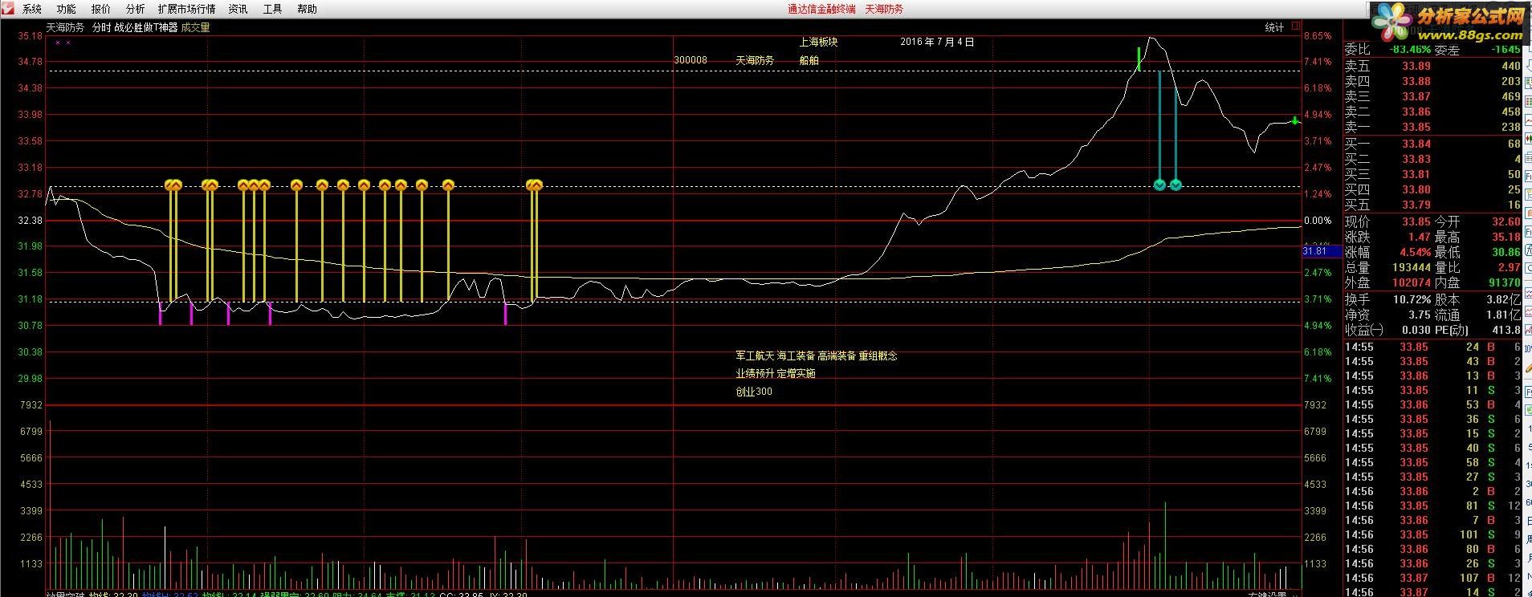
Task: Open the 扩展市场行情 menu
Action: click(x=187, y=9)
